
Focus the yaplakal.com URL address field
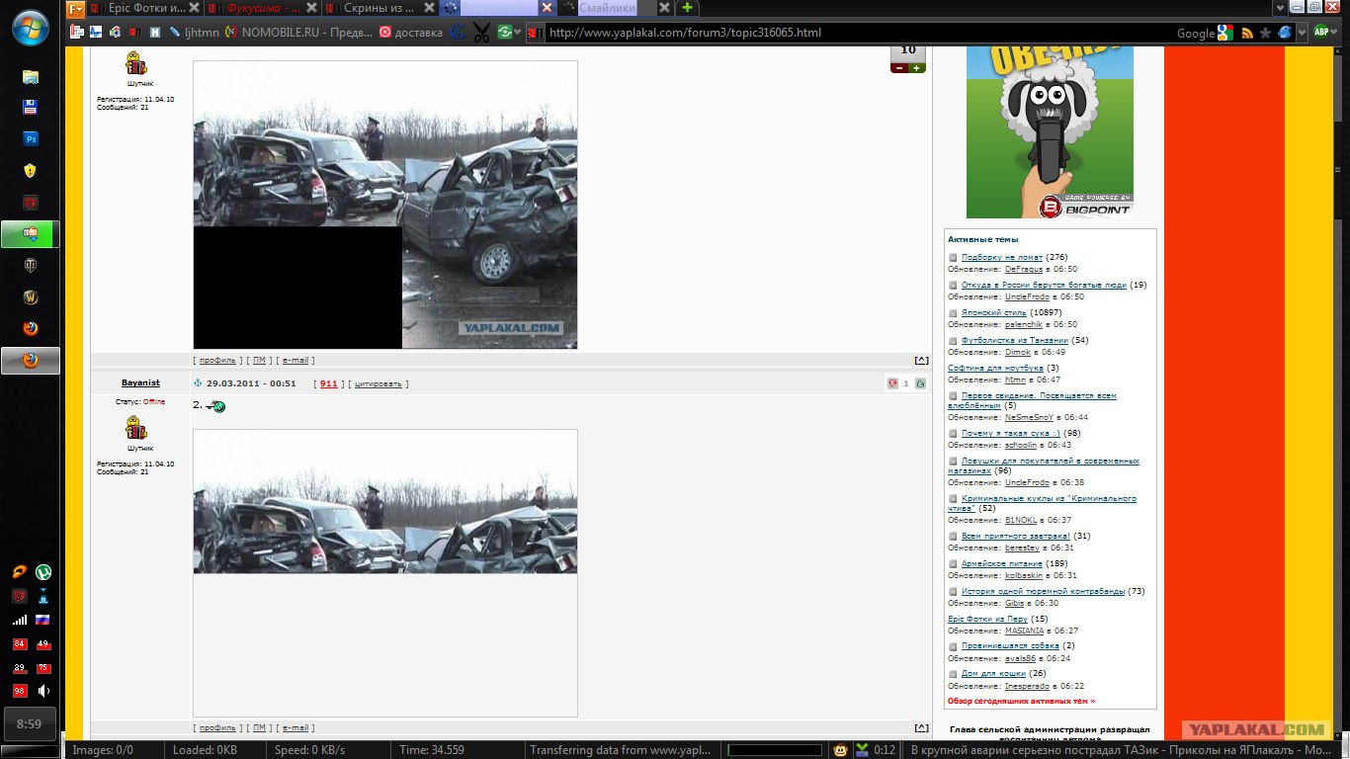tap(850, 33)
